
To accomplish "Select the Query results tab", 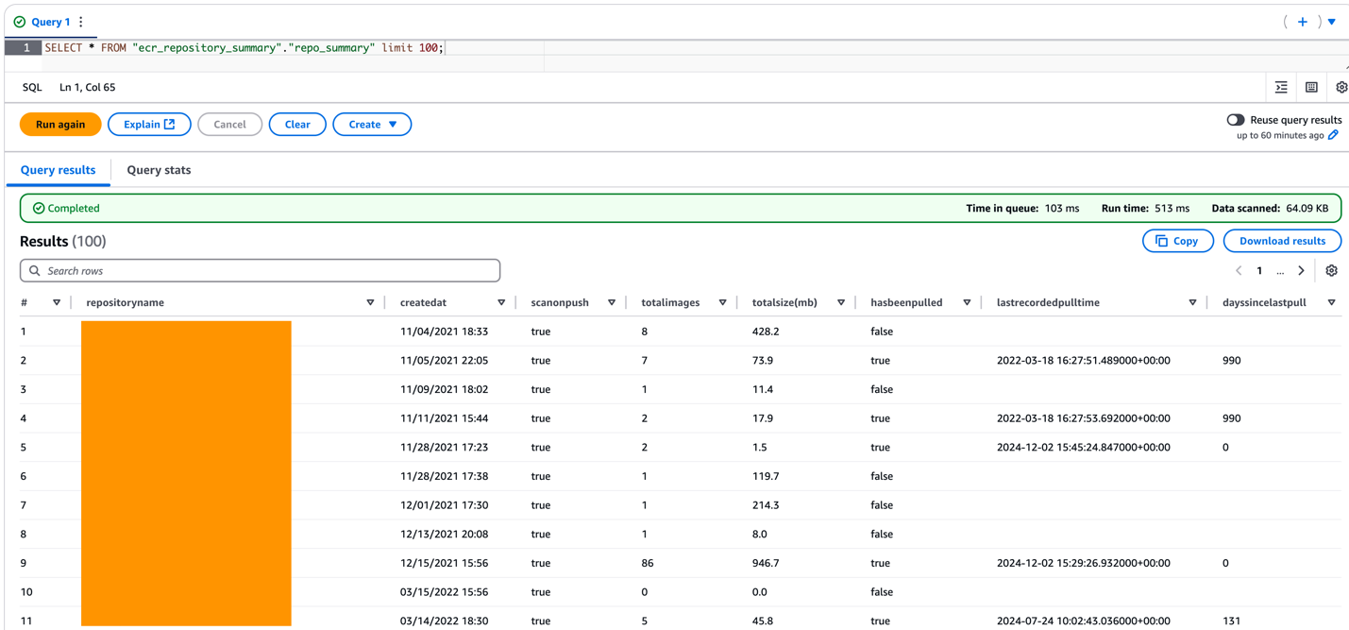I will (59, 170).
